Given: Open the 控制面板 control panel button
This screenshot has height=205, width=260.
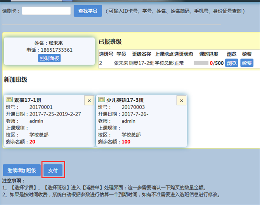Looking at the screenshot, I should (x=49, y=58).
